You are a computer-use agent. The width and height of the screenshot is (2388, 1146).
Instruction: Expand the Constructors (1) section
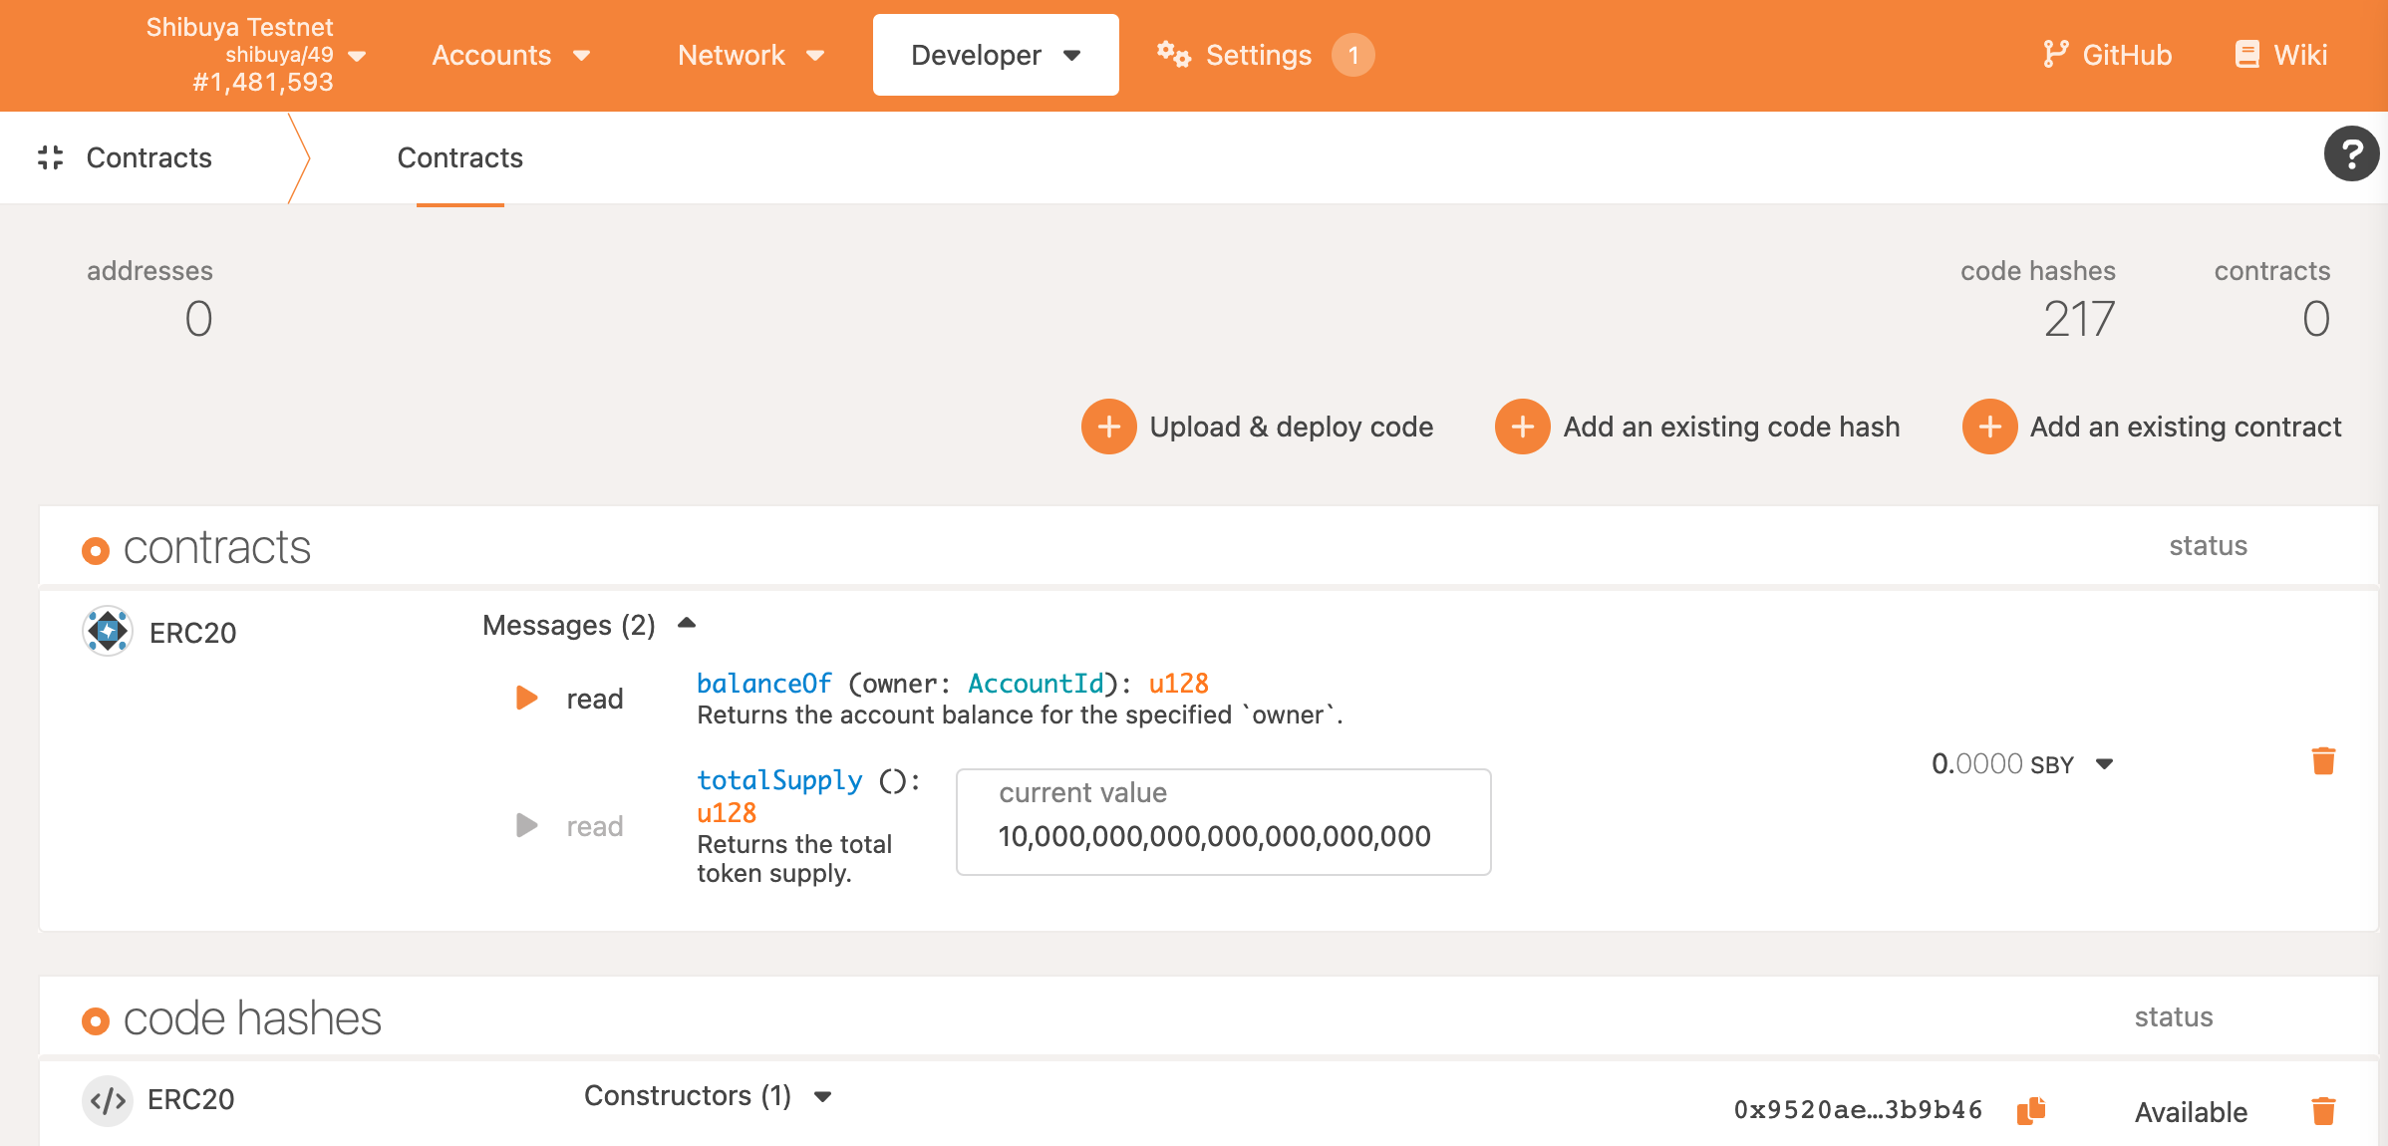coord(822,1096)
